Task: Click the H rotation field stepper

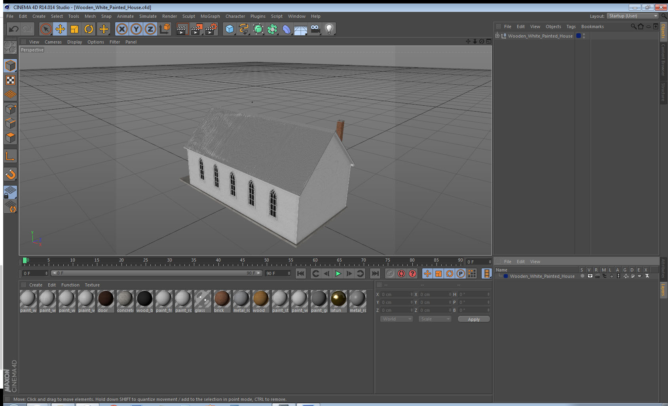Action: [488, 294]
